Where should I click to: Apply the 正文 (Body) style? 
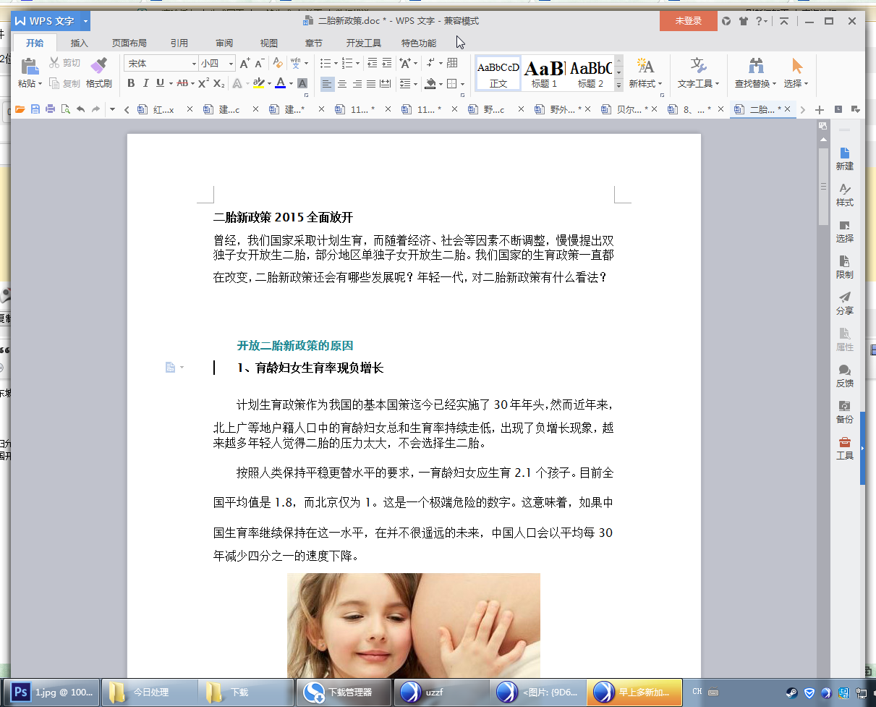click(x=498, y=73)
